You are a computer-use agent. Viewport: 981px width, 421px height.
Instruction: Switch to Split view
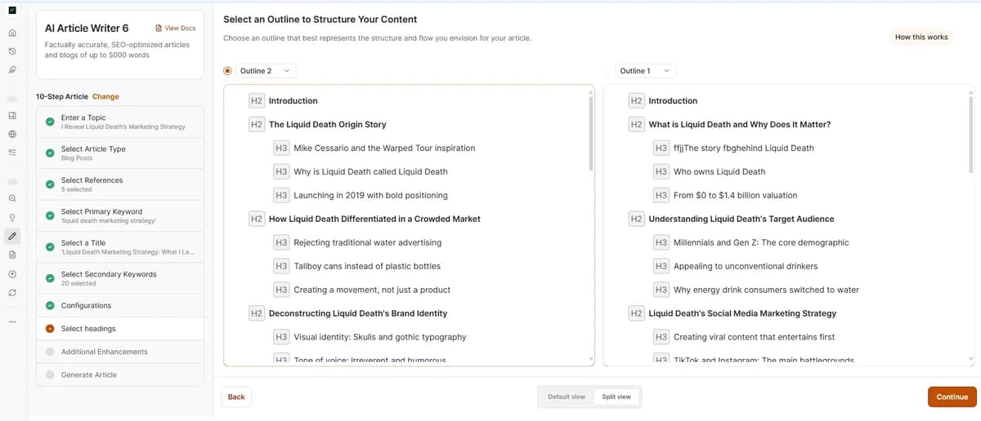point(616,397)
